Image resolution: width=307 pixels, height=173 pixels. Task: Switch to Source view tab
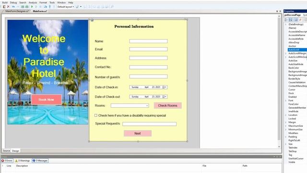[x=6, y=151]
